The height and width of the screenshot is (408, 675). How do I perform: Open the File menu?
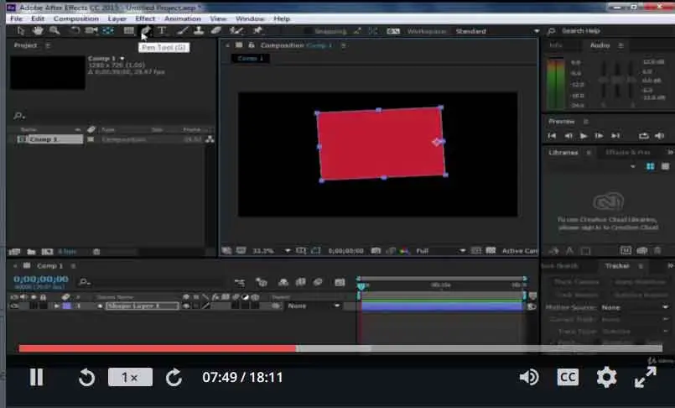pos(17,18)
